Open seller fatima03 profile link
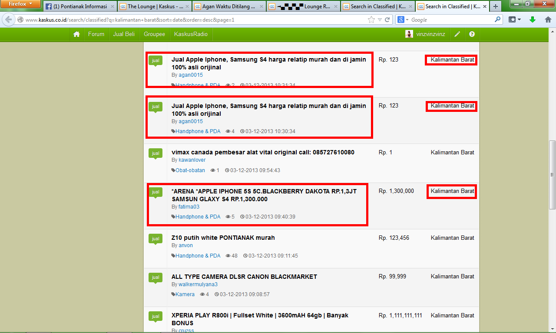Viewport: 556px width, 333px height. [189, 207]
